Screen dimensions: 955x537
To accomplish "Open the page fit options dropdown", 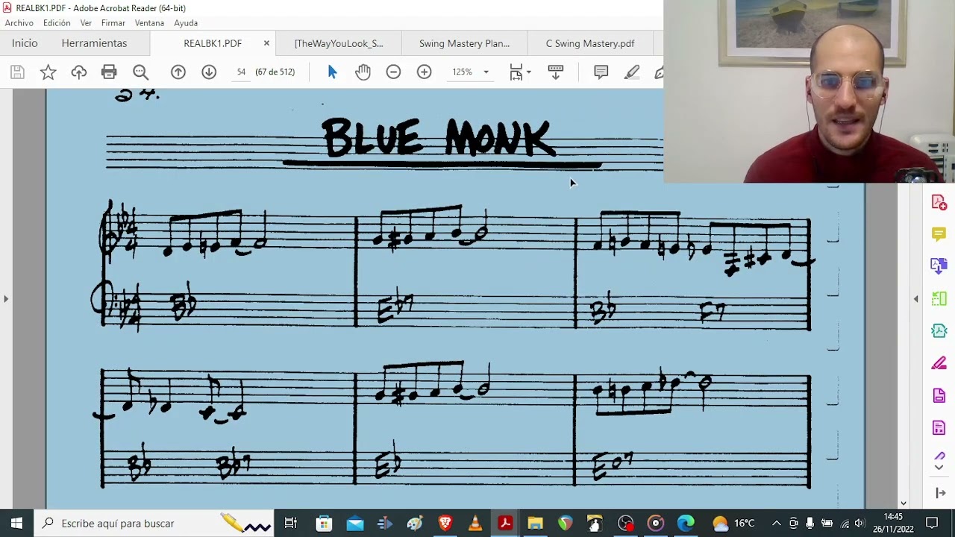I will click(520, 72).
